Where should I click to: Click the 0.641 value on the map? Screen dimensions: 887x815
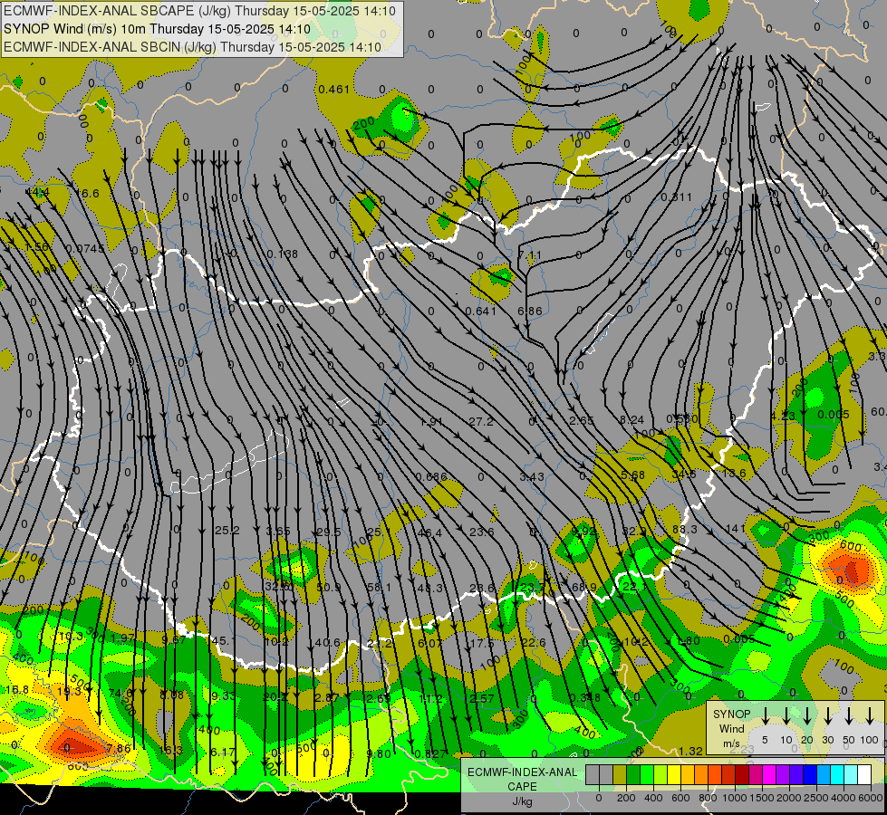[481, 312]
